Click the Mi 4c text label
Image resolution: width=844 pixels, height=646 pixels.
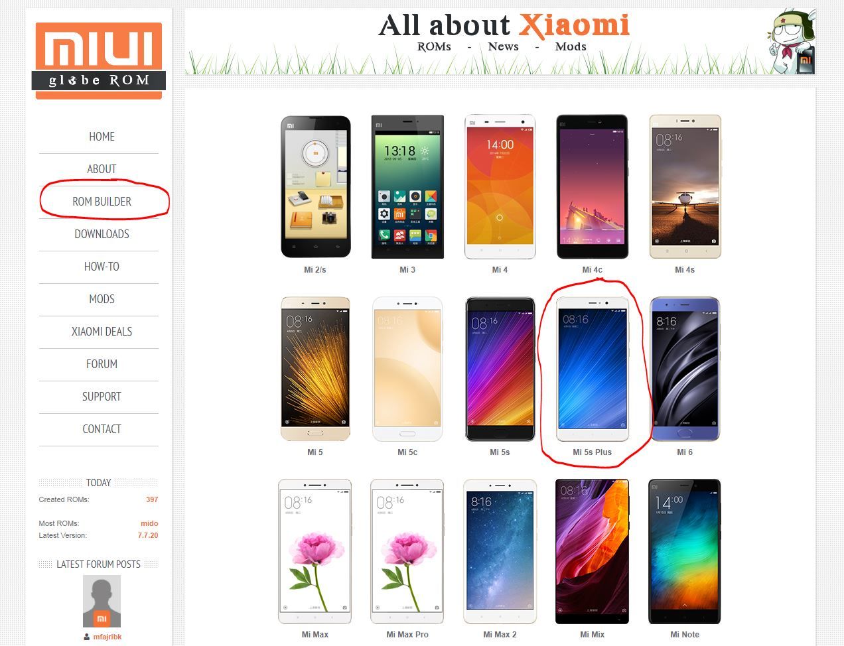pos(593,270)
